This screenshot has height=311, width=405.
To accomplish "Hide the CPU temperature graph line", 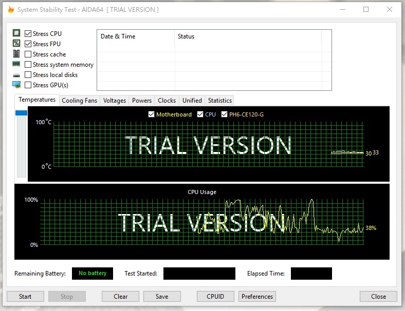I will 200,114.
